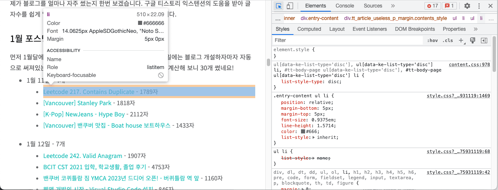This screenshot has width=498, height=190.
Task: Click the #666666 swatch in inspect tooltip
Action: (x=140, y=23)
